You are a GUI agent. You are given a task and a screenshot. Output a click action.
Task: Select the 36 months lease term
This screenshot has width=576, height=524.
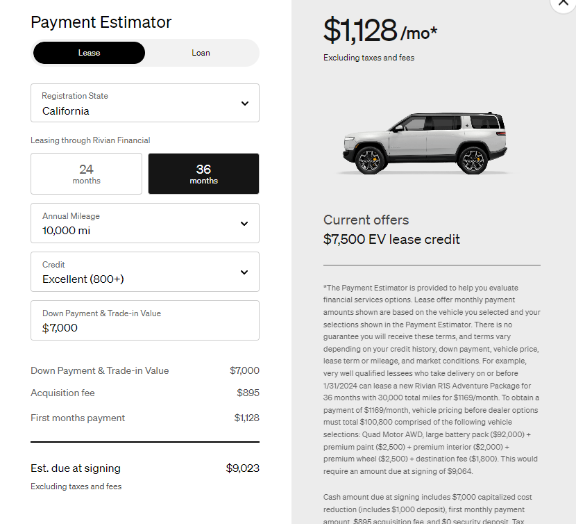(203, 174)
